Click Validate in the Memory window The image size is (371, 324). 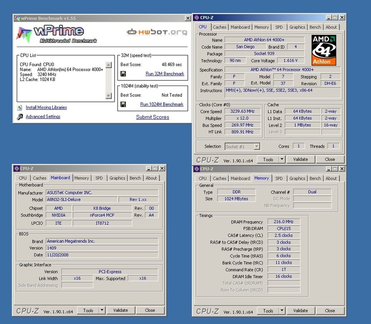[300, 310]
